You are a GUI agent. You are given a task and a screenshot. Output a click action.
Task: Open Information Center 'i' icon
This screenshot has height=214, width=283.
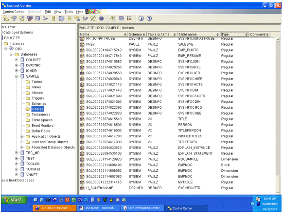click(141, 18)
